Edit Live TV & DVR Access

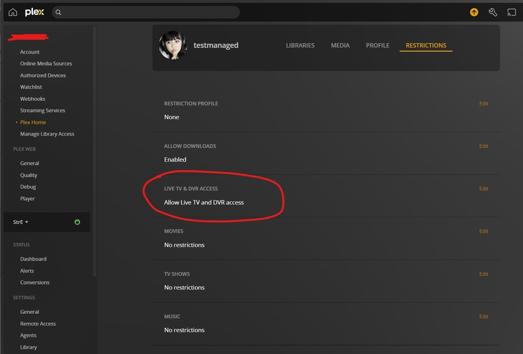click(x=483, y=189)
